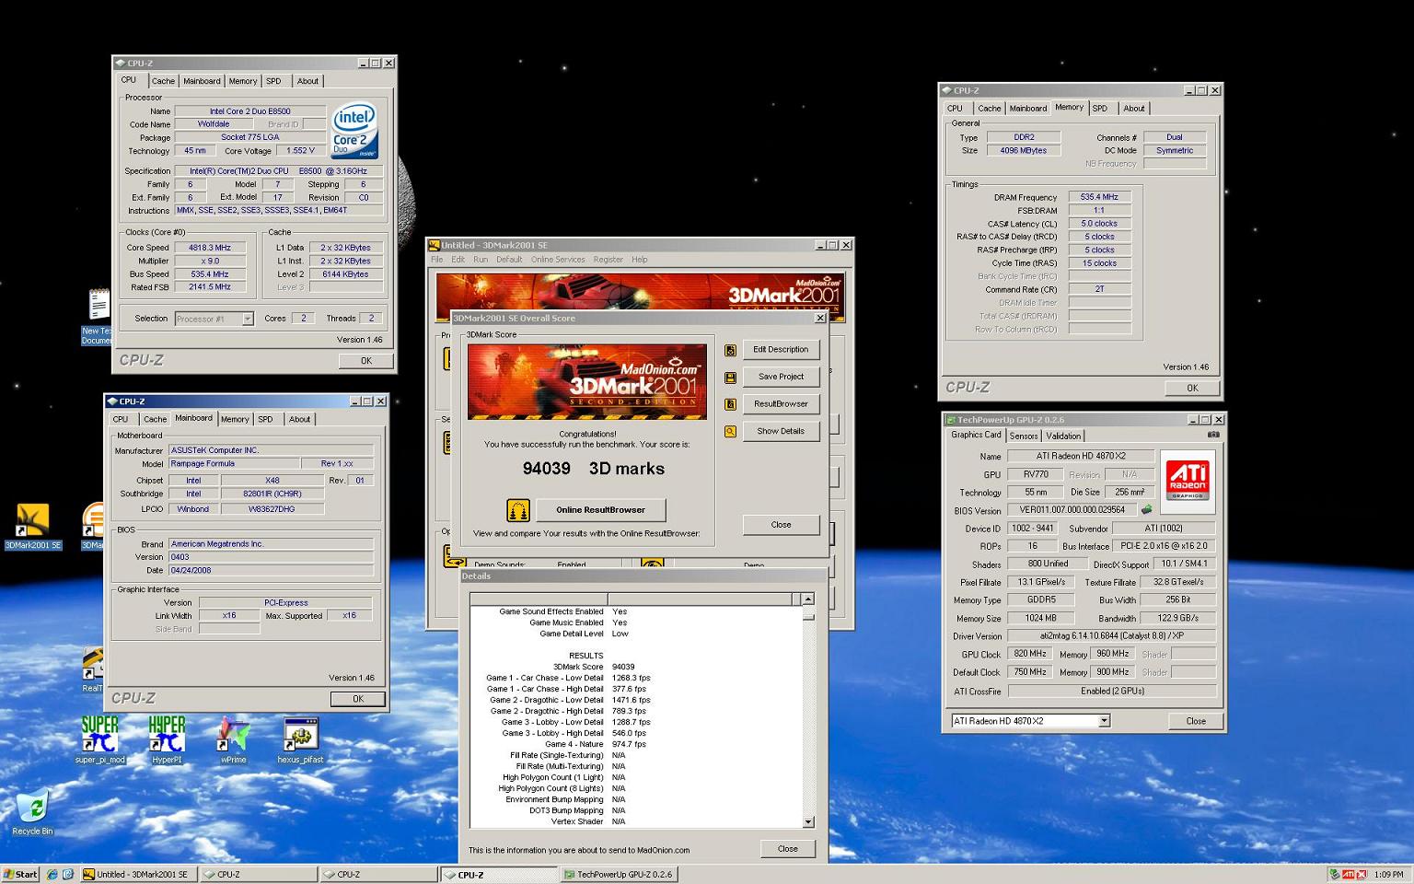The image size is (1414, 884).
Task: Click the 820 MHz GPU Clock field
Action: click(1030, 654)
